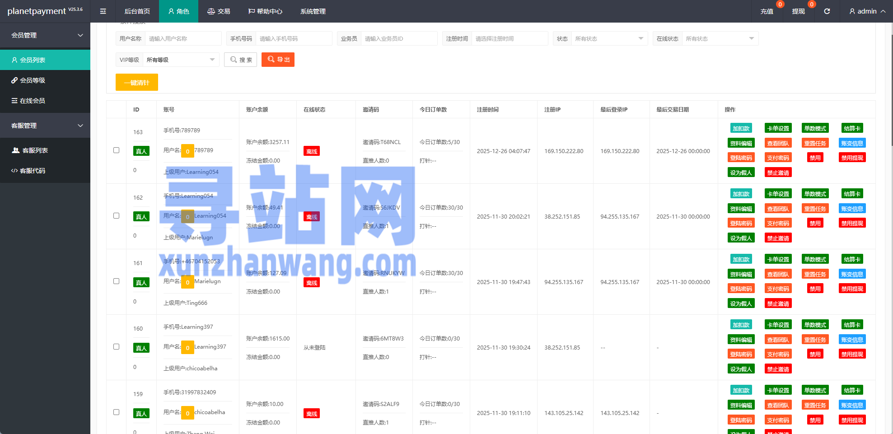Viewport: 893px width, 434px height.
Task: Switch to the 交易 menu
Action: click(219, 11)
